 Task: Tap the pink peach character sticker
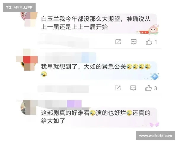point(153,30)
